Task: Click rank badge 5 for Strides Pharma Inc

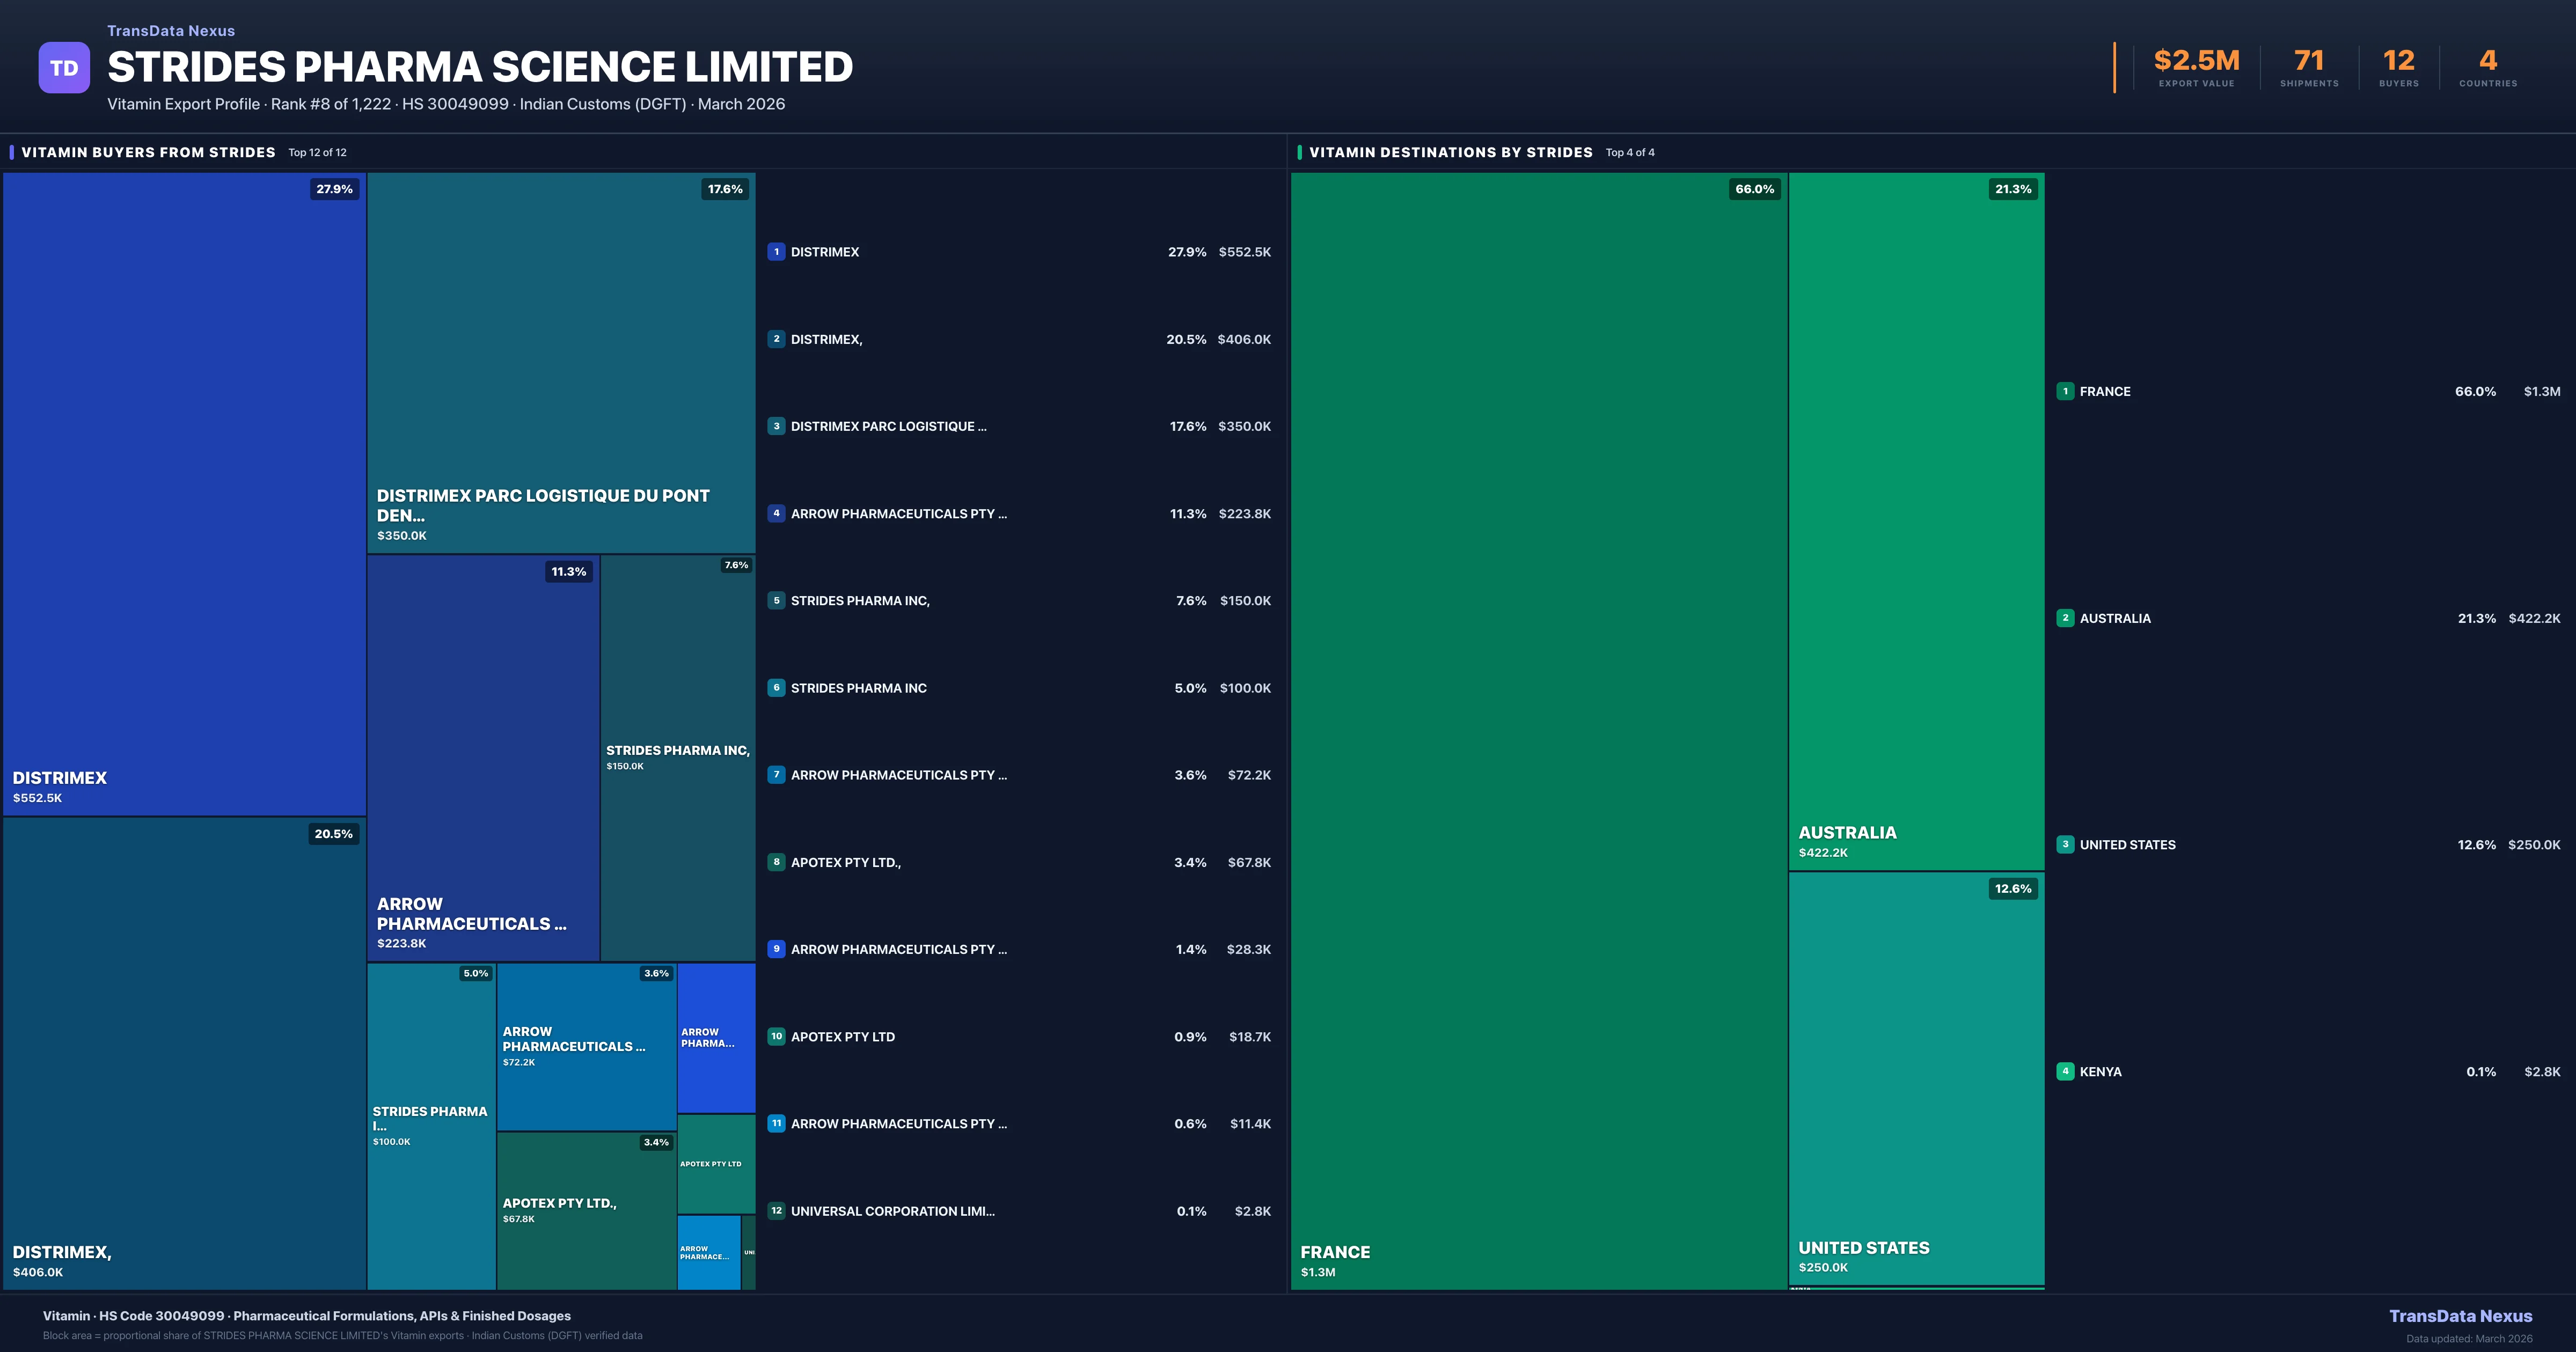Action: click(x=776, y=601)
